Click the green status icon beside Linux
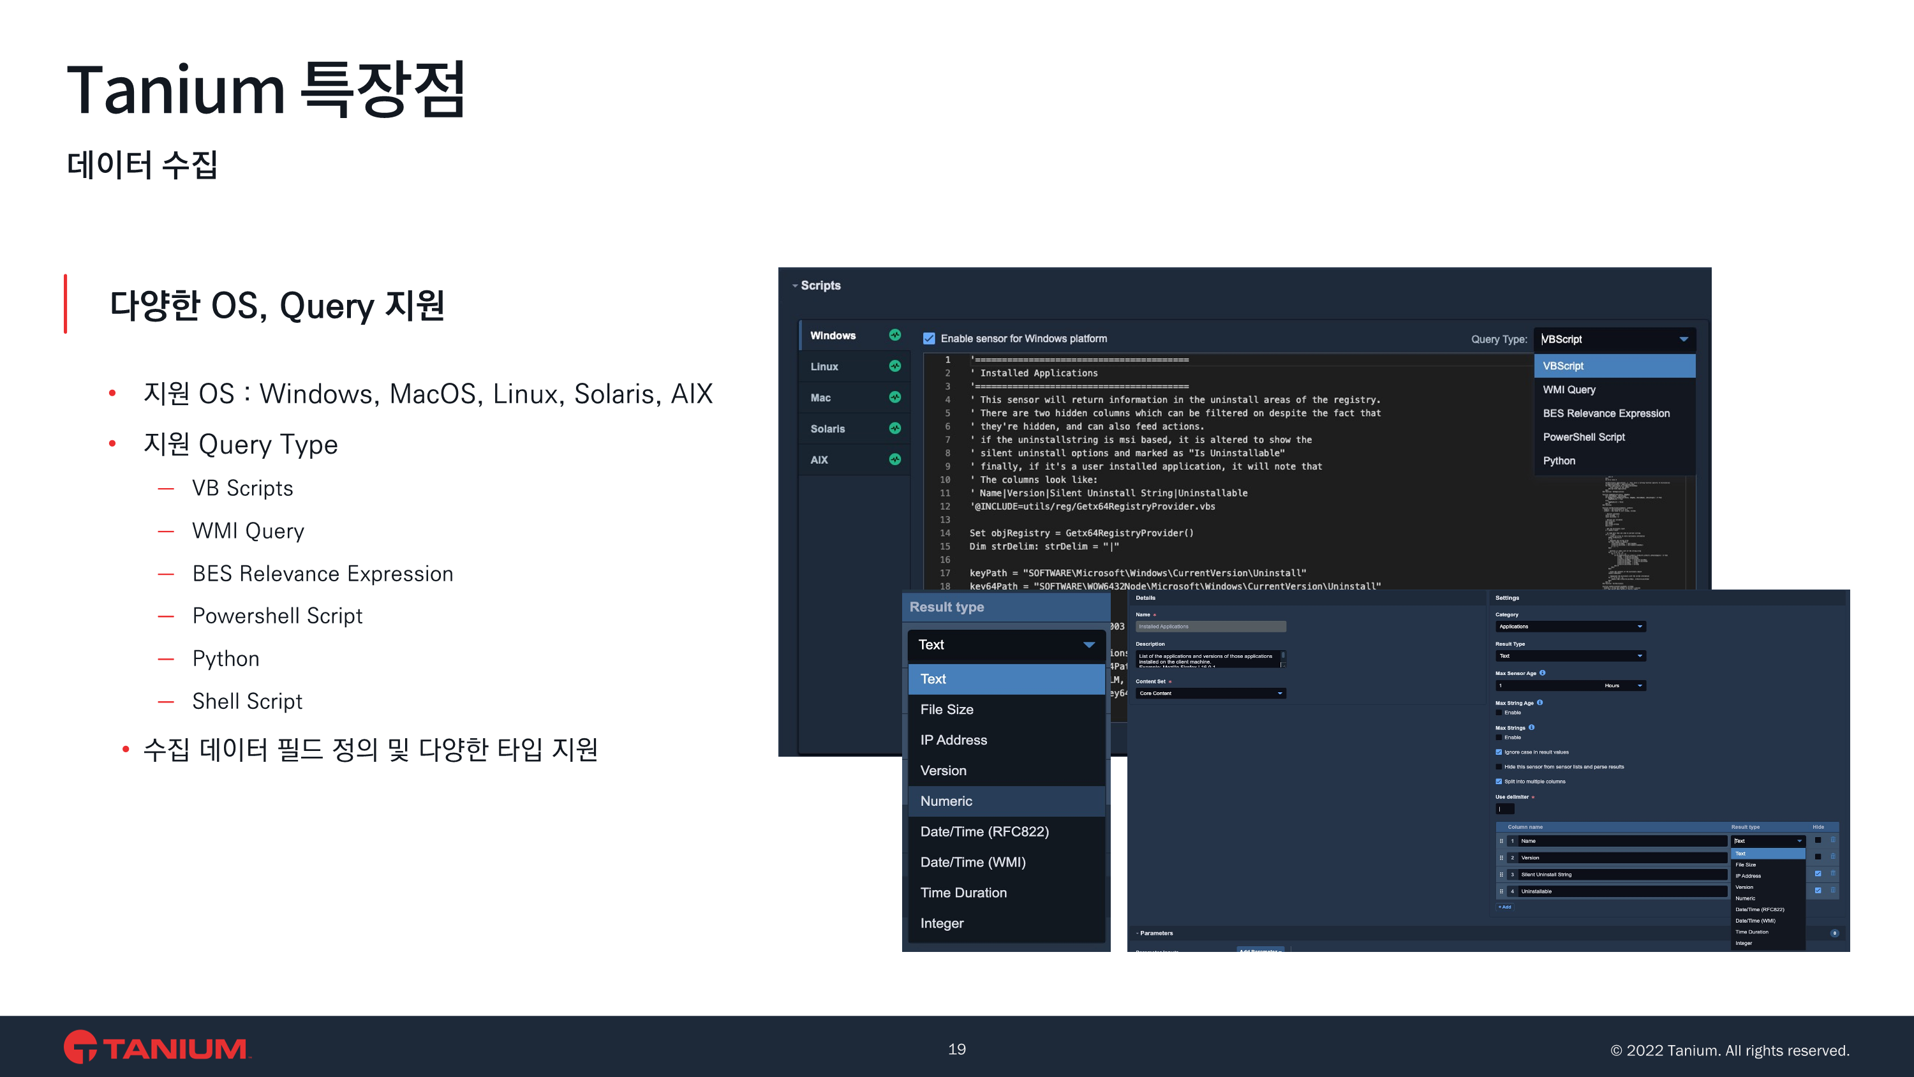This screenshot has width=1914, height=1077. (894, 366)
